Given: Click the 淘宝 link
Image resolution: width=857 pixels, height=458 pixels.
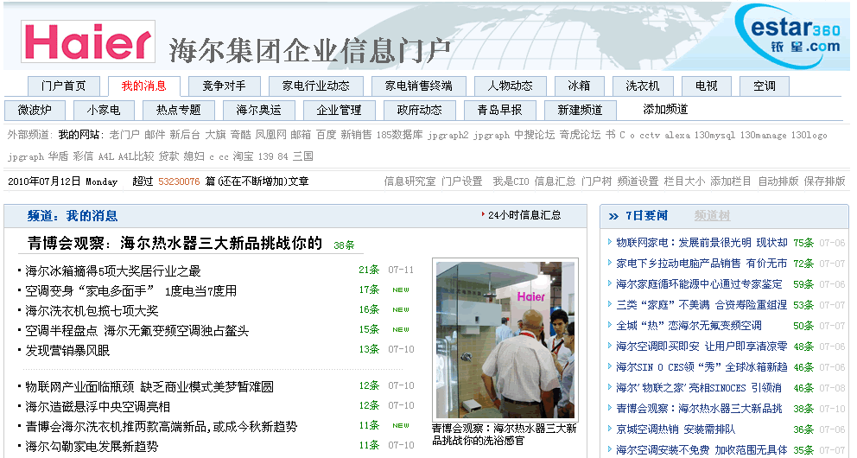Looking at the screenshot, I should coord(243,156).
